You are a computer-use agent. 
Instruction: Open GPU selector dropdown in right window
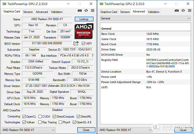point(125,130)
